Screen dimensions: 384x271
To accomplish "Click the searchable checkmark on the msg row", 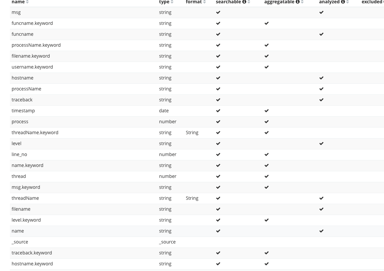I will click(x=218, y=12).
